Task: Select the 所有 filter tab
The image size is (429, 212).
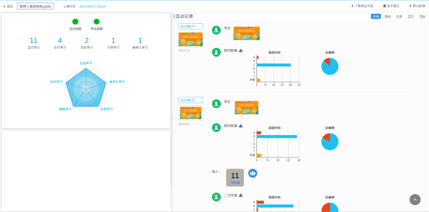Action: (x=376, y=17)
